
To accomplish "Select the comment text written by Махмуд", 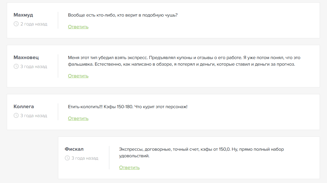I will [x=123, y=15].
